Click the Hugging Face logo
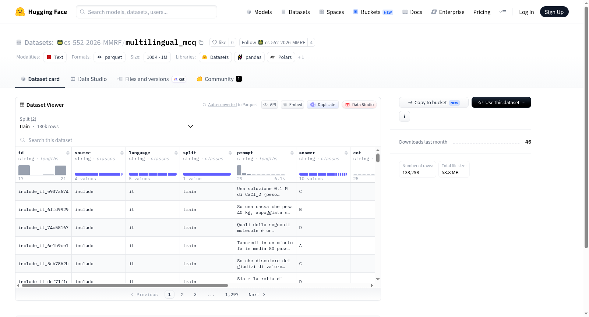The image size is (589, 317). coord(41,12)
